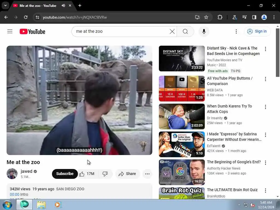View site information icon in address bar

pos(37,17)
